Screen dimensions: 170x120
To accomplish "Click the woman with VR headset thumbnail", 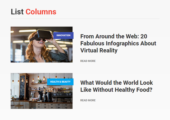I will pos(41,45).
